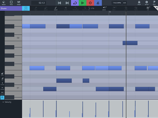Select the Draw pencil tool
Viewport: 158px width, 118px height.
pos(56,8)
